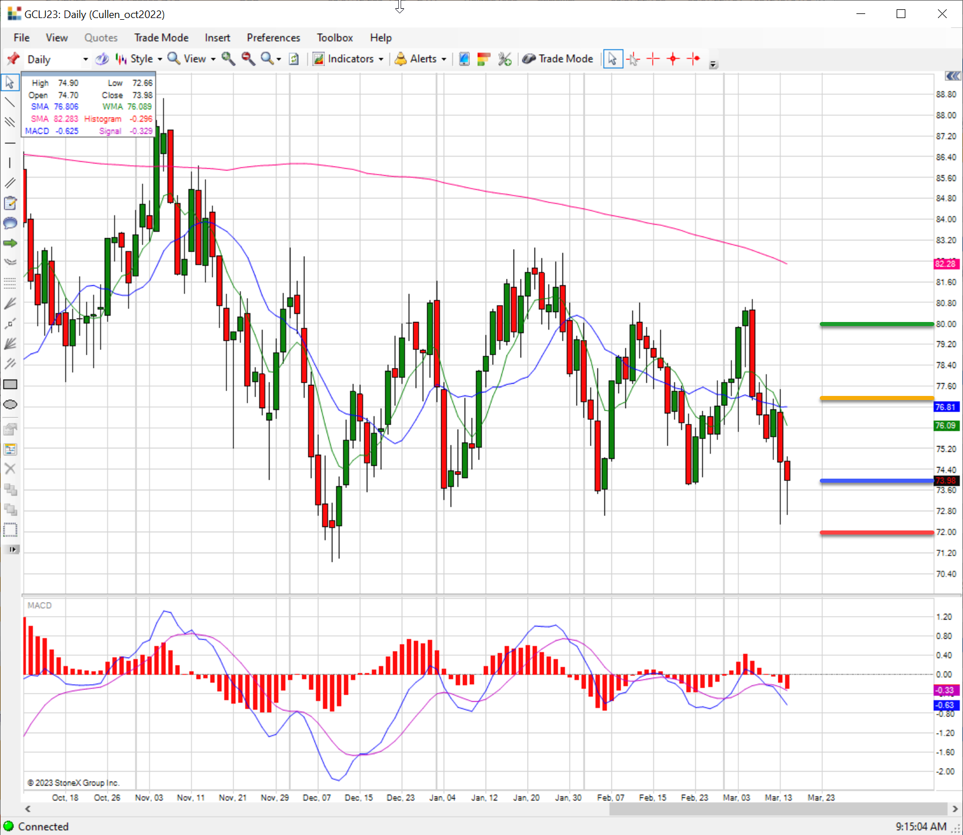Select the fan lines tool
The height and width of the screenshot is (835, 963).
(x=10, y=303)
